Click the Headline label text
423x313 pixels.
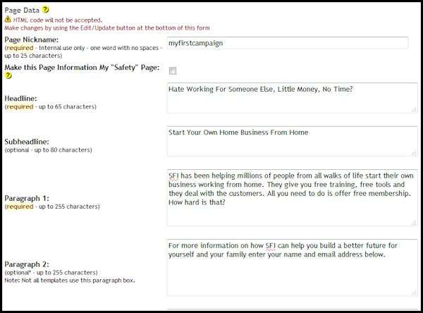pos(21,99)
